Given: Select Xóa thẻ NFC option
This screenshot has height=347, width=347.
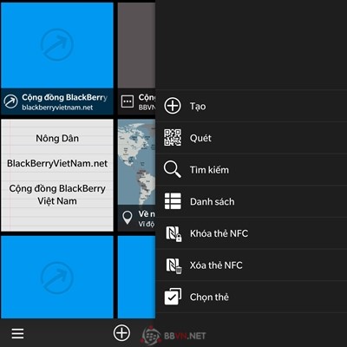Looking at the screenshot, I should pyautogui.click(x=252, y=265).
